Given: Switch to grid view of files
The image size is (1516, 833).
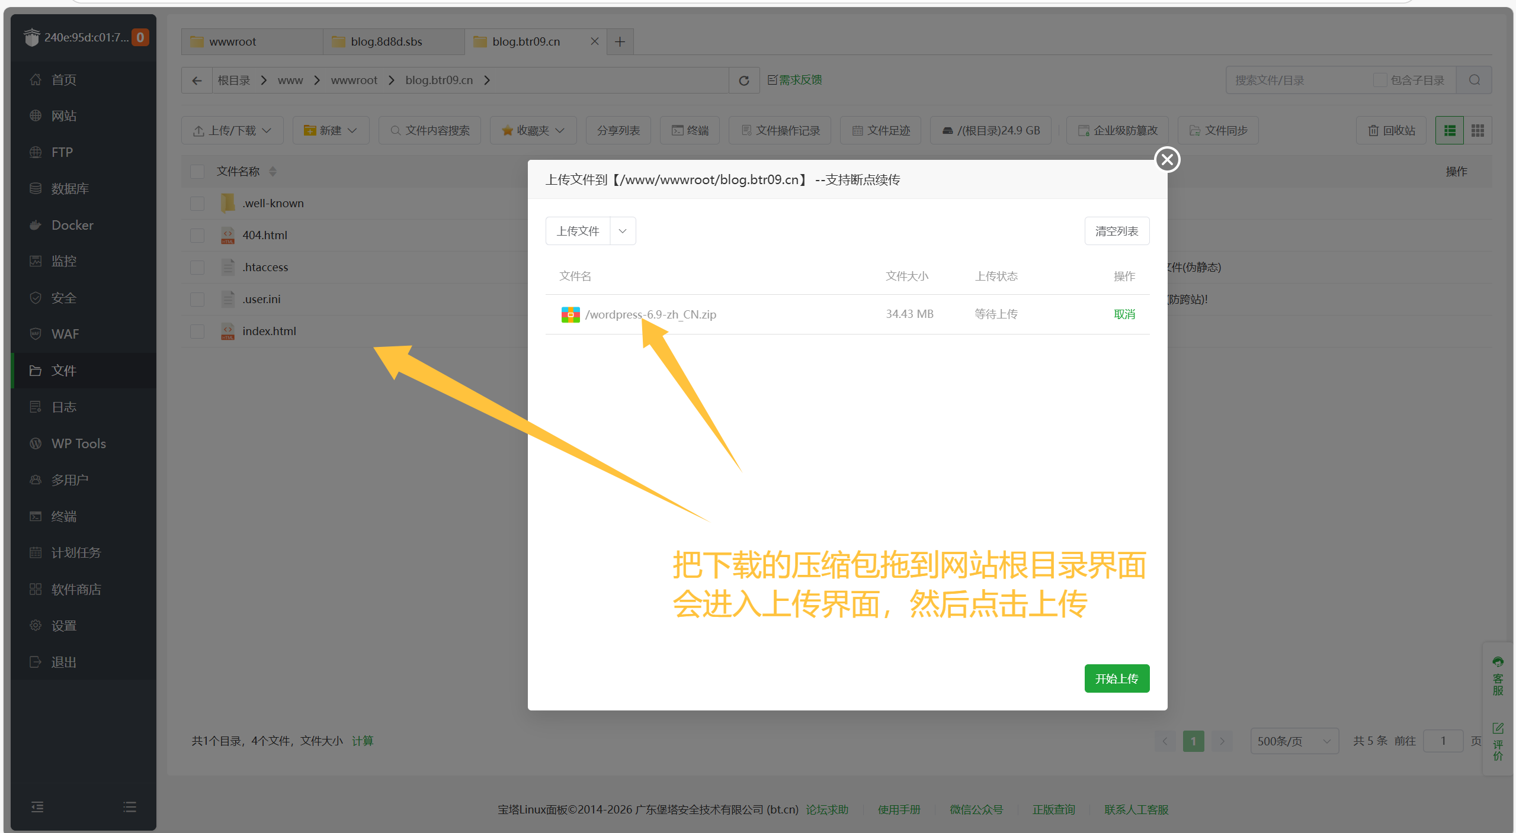Looking at the screenshot, I should [x=1477, y=130].
